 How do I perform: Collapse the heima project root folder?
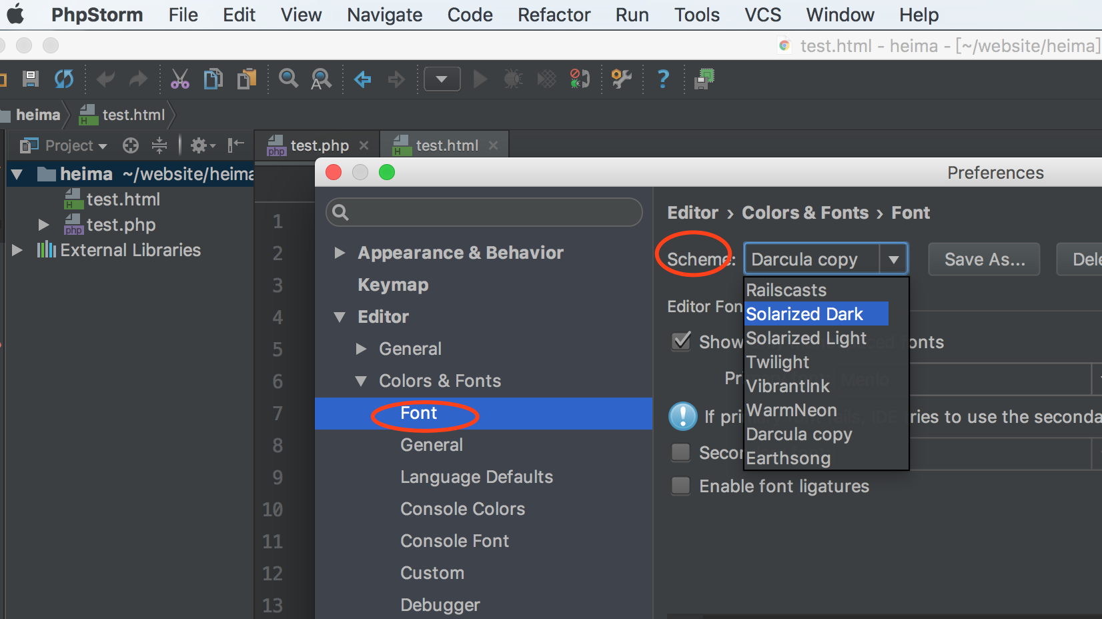click(17, 175)
